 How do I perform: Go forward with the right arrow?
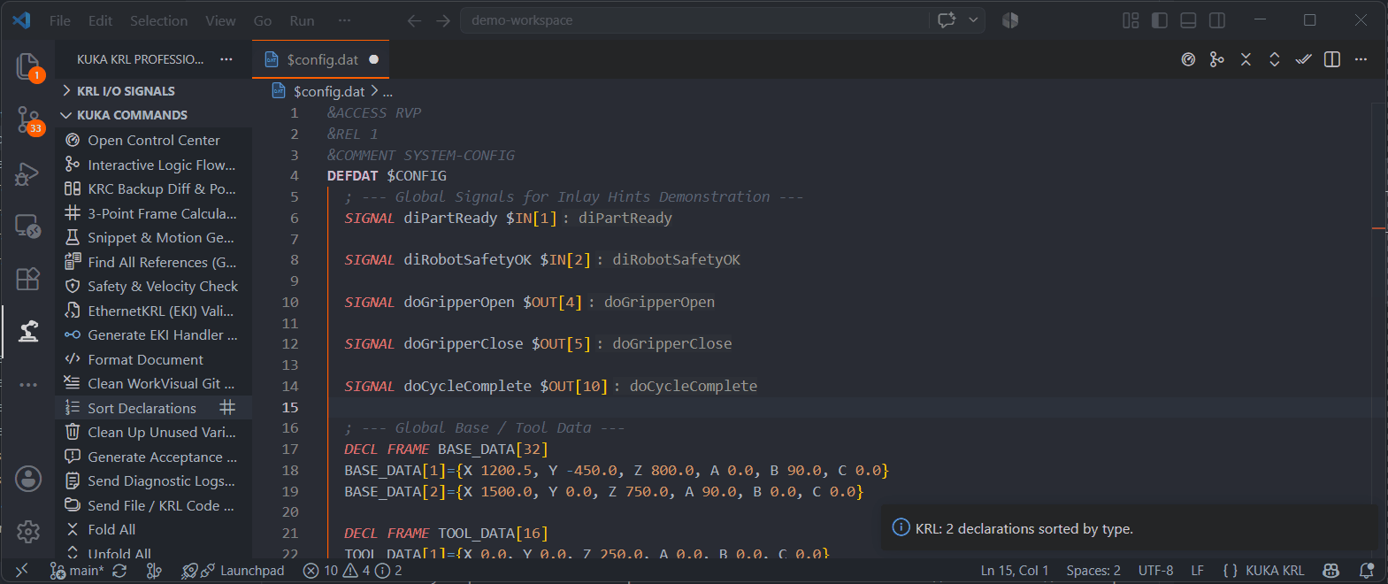(x=443, y=20)
